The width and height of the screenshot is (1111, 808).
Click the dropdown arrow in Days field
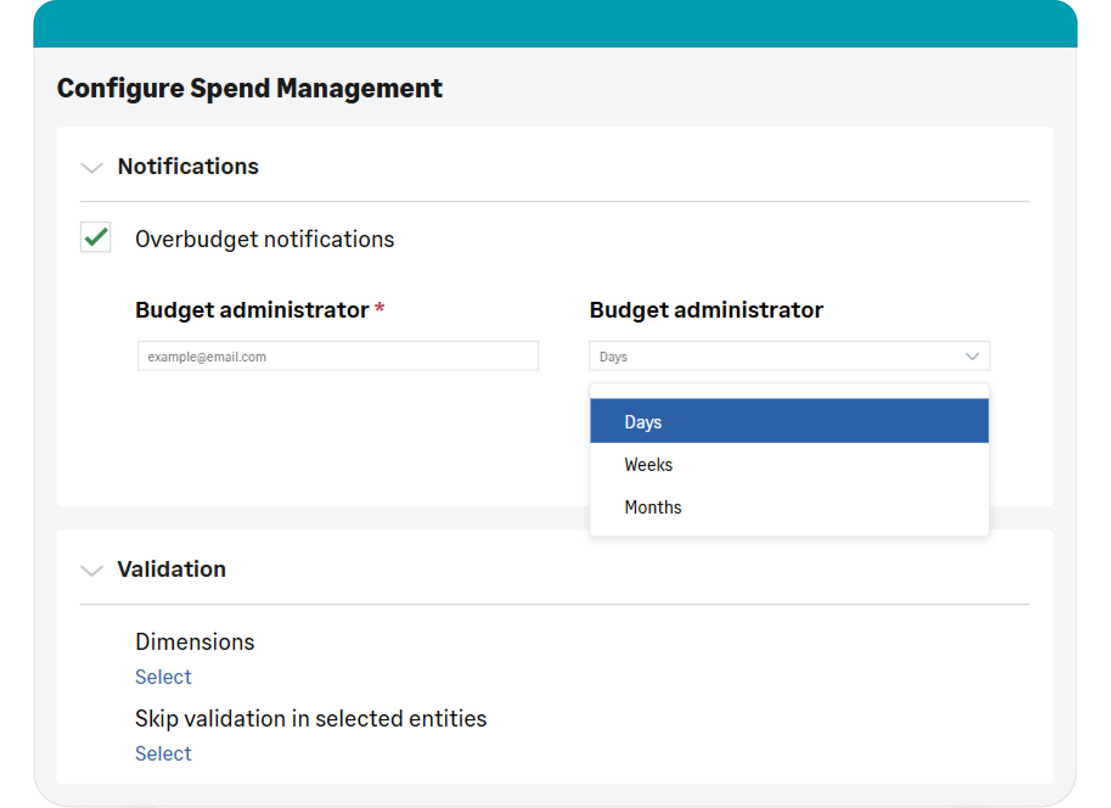point(972,356)
